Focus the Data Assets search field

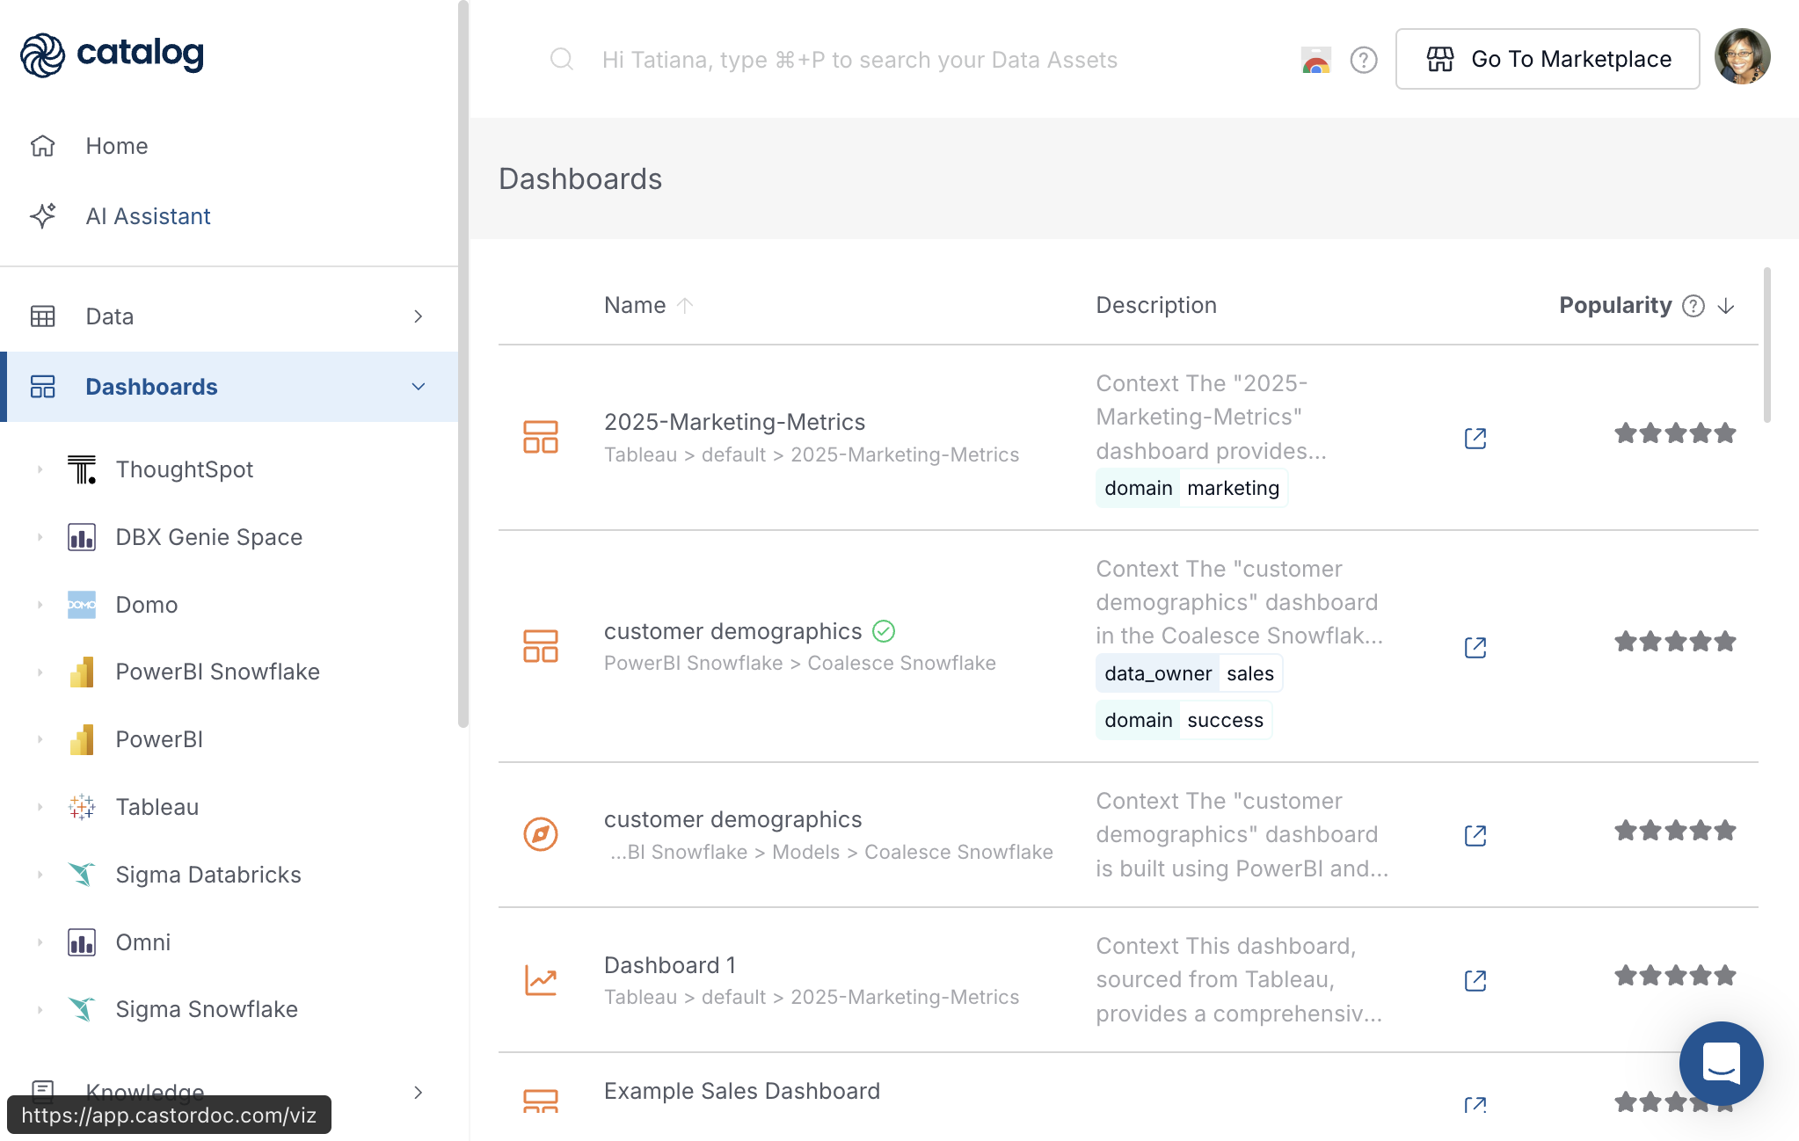tap(859, 60)
